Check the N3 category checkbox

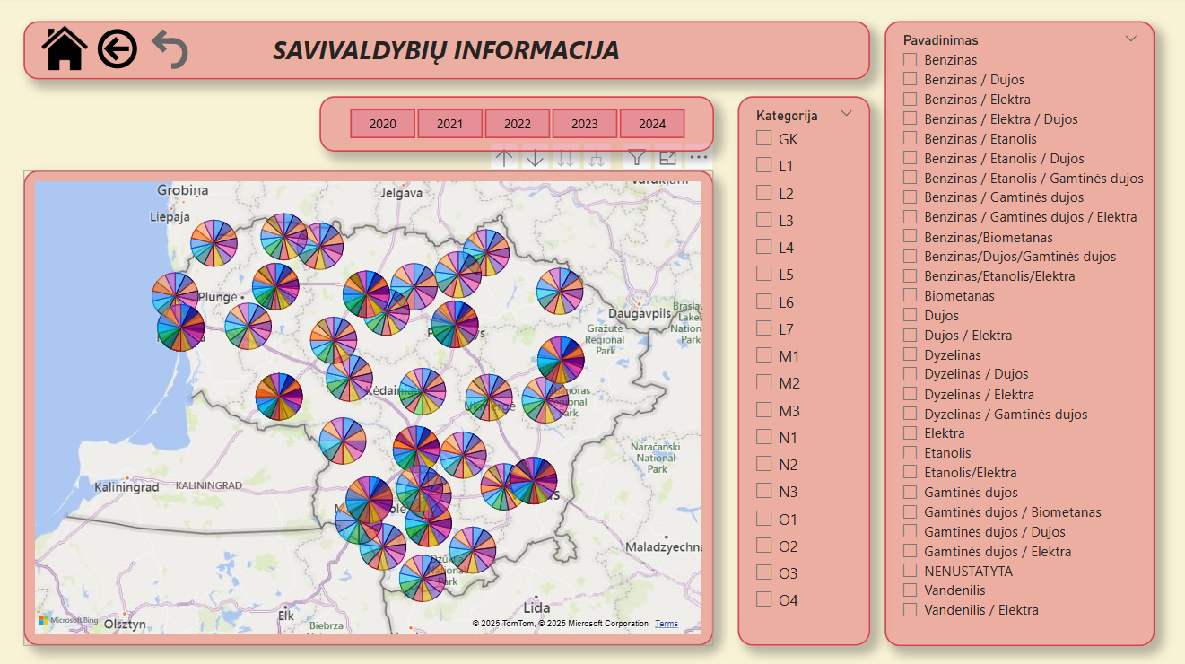[x=764, y=491]
